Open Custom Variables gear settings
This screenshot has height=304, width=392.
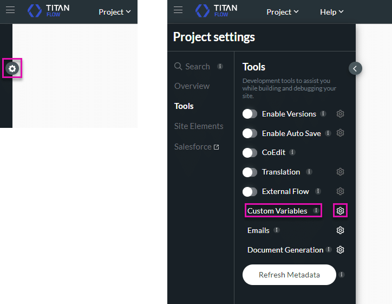click(340, 211)
